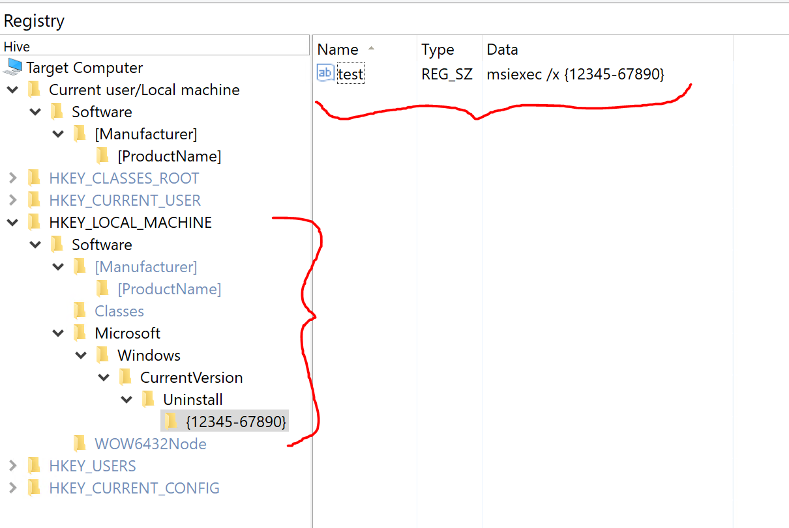Collapse the Microsoft key node
This screenshot has width=789, height=528.
(58, 333)
